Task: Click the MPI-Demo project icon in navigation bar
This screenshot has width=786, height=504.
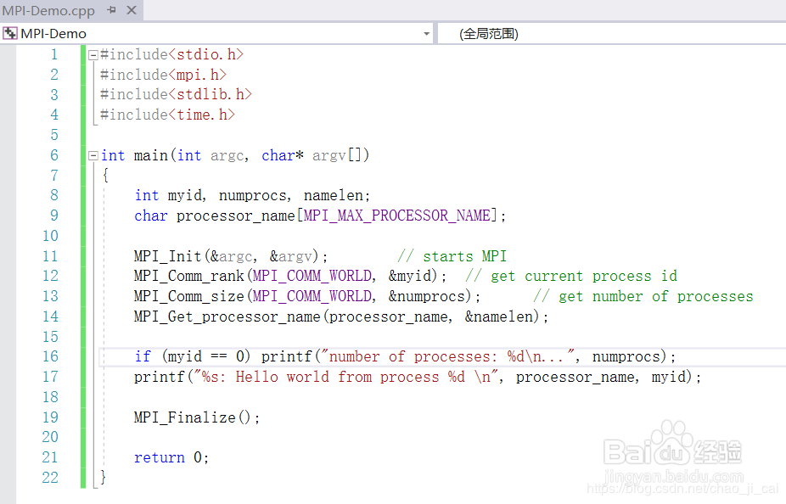Action: point(10,34)
